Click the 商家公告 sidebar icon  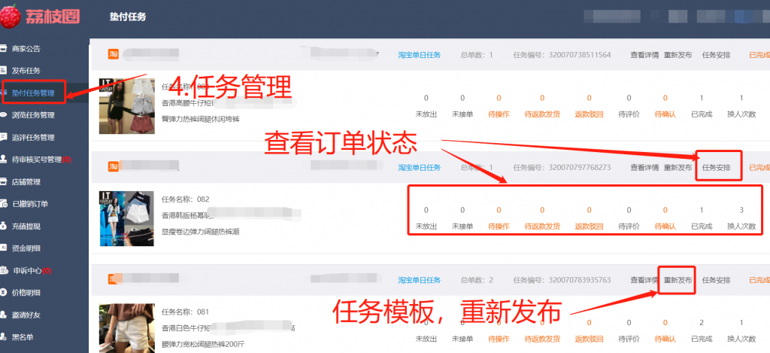pyautogui.click(x=3, y=49)
